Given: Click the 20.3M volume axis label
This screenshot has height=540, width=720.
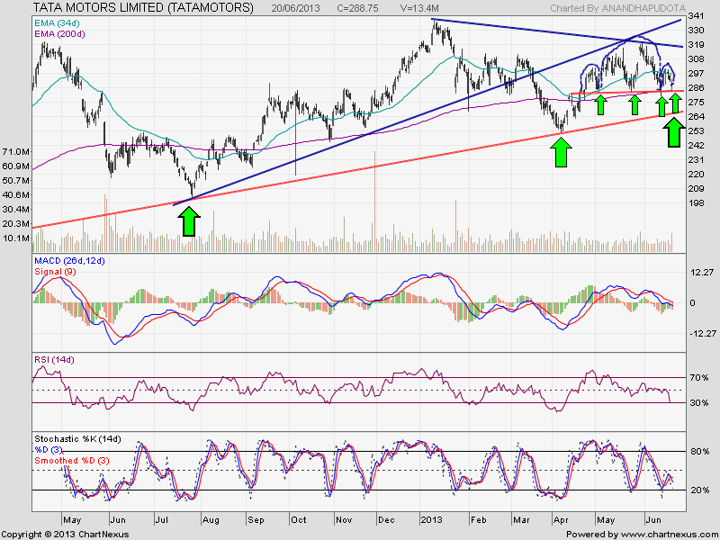Looking at the screenshot, I should (x=16, y=223).
